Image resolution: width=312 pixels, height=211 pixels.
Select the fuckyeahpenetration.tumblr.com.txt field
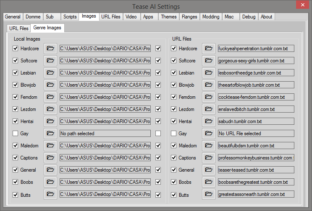click(256, 49)
